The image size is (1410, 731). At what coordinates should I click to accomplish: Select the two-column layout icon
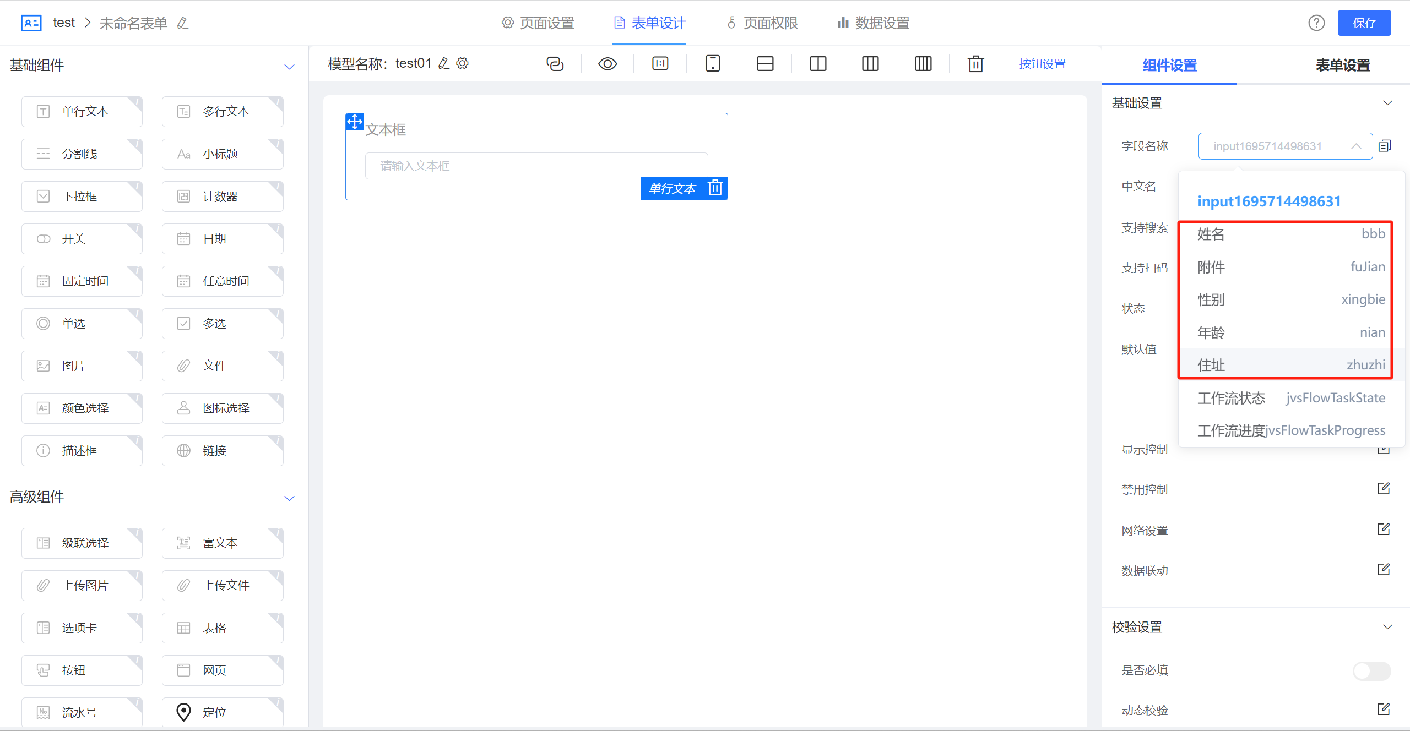[818, 64]
